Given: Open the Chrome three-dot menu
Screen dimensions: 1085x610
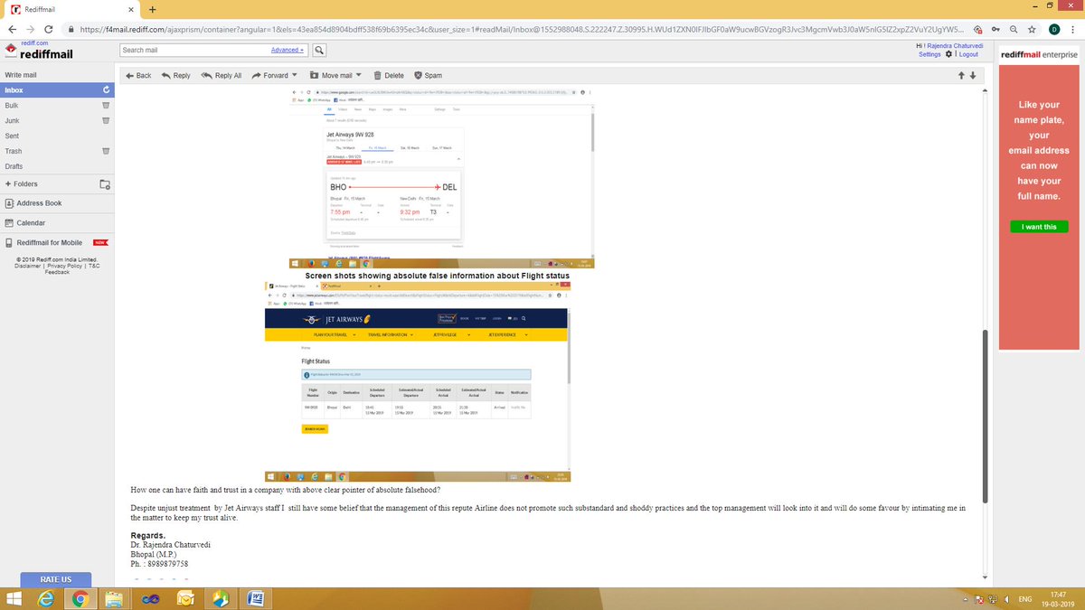Looking at the screenshot, I should pyautogui.click(x=1073, y=29).
